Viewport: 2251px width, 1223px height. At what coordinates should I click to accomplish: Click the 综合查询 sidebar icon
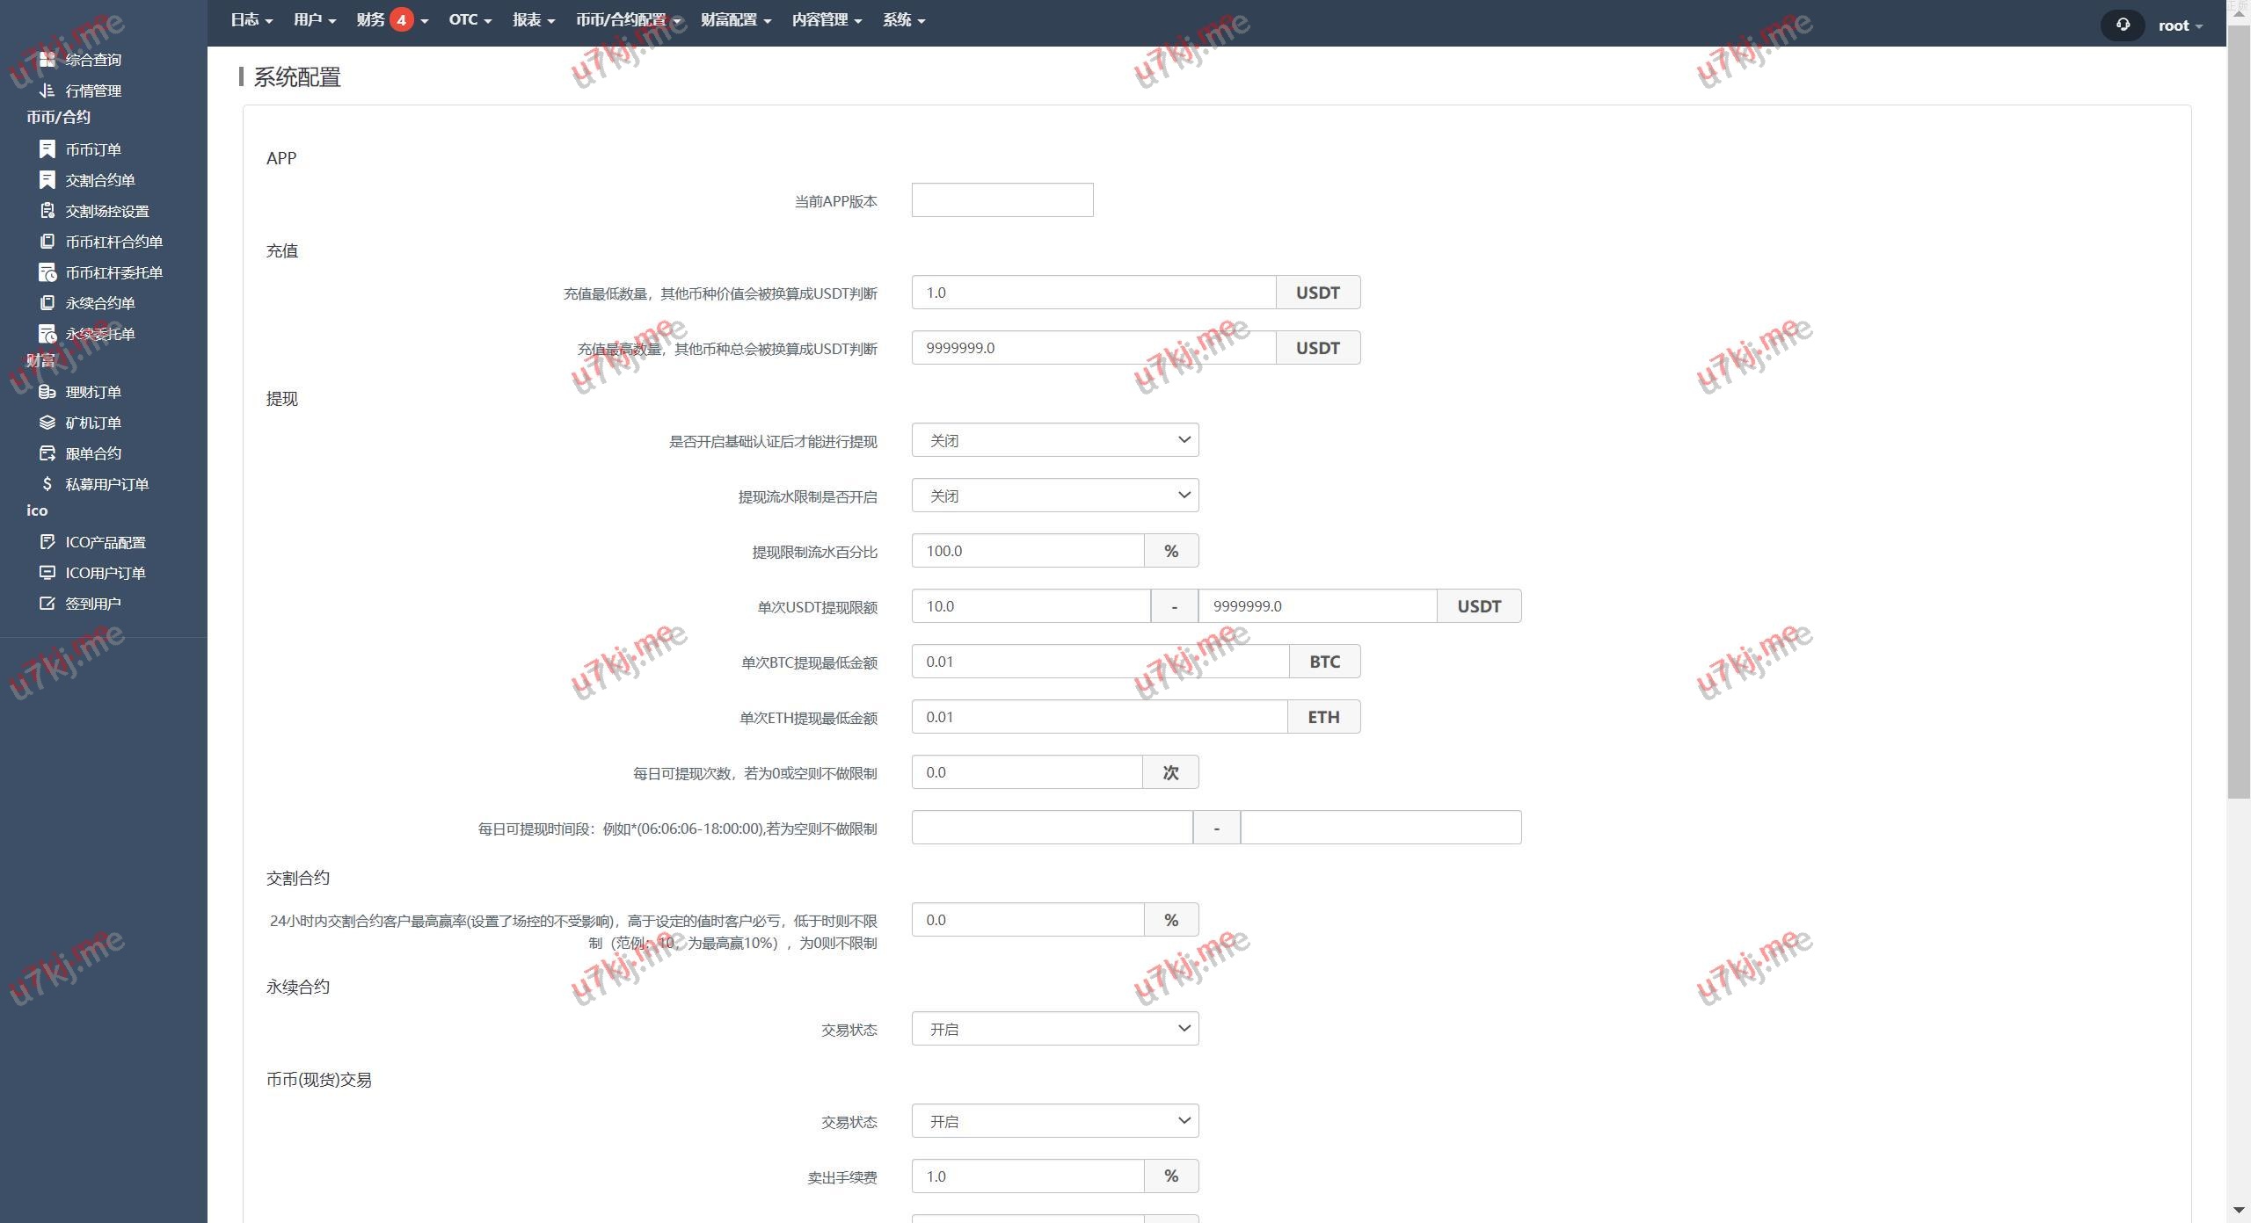(x=47, y=60)
